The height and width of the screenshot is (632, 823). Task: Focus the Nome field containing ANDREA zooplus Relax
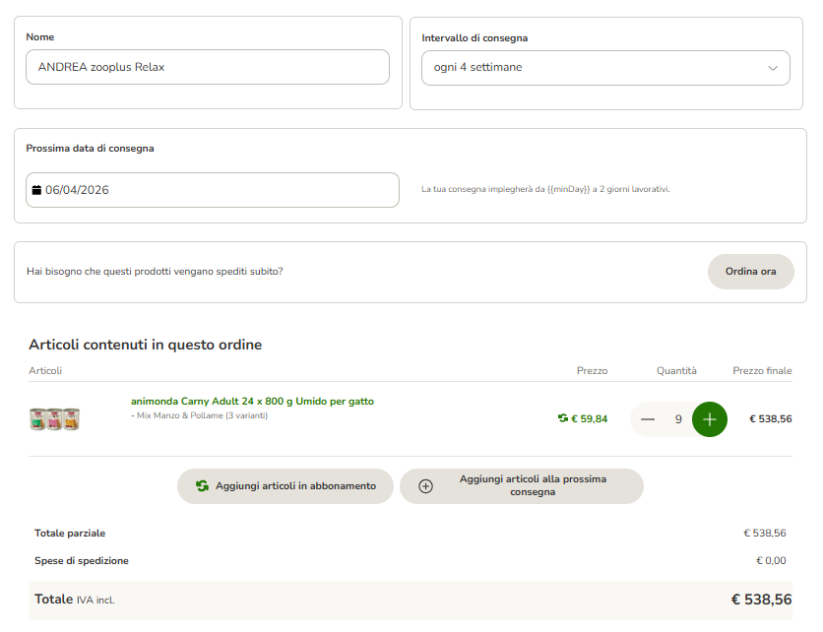pos(208,68)
